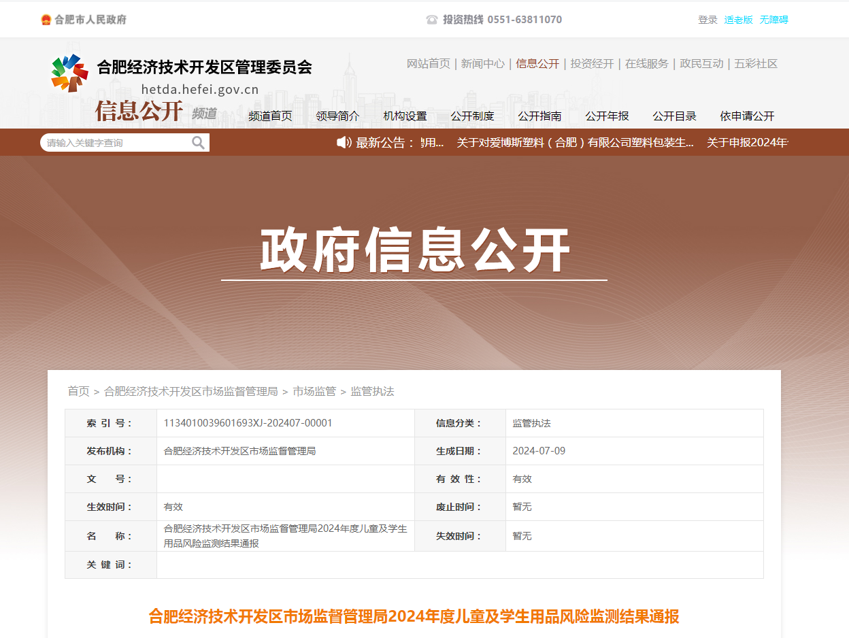Click the colorful development zone logo
Image resolution: width=849 pixels, height=638 pixels.
click(x=69, y=72)
